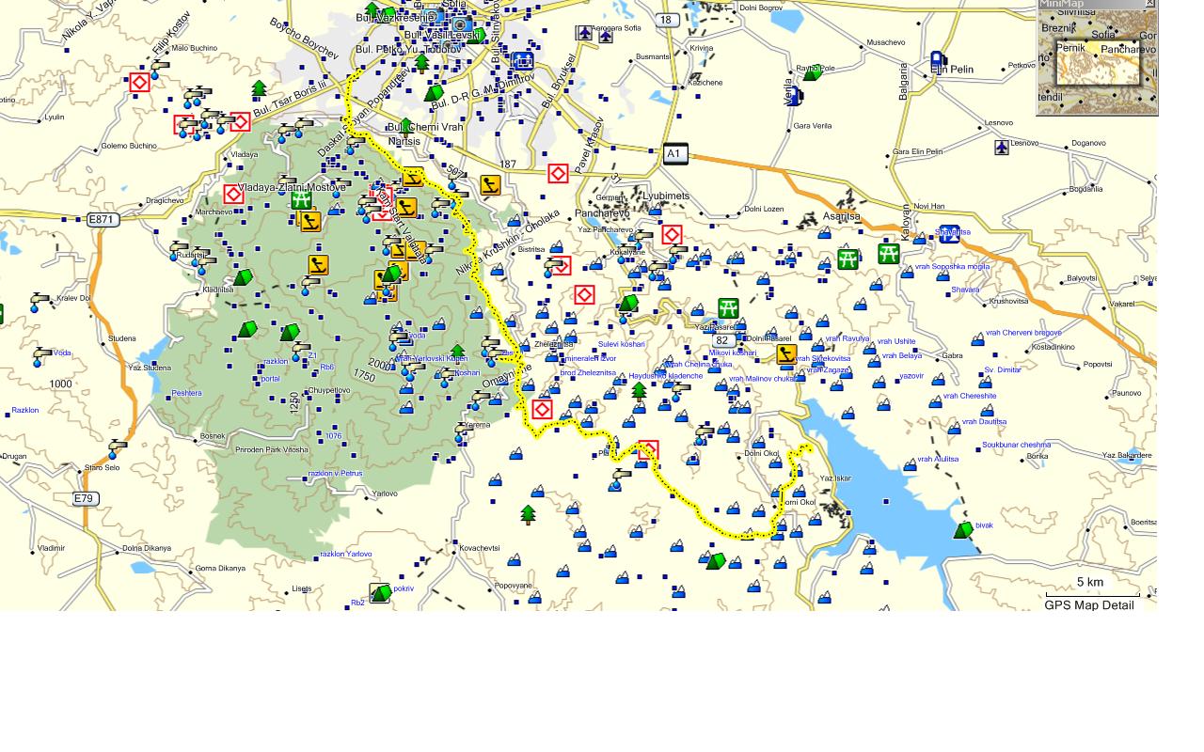The width and height of the screenshot is (1204, 752).
Task: Select the blue Shavaritsa point icon
Action: click(949, 234)
